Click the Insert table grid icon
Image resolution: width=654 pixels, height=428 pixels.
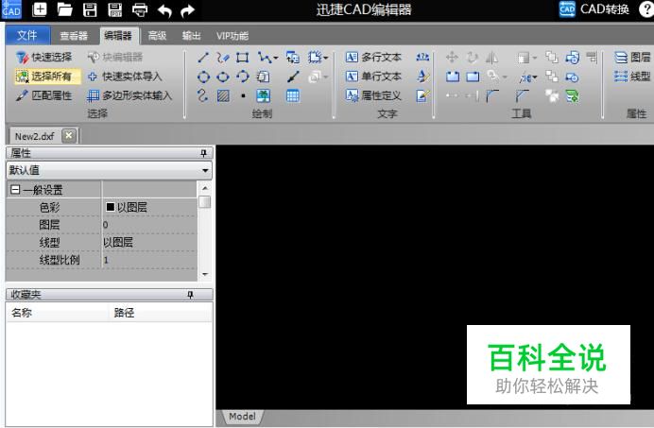point(293,96)
